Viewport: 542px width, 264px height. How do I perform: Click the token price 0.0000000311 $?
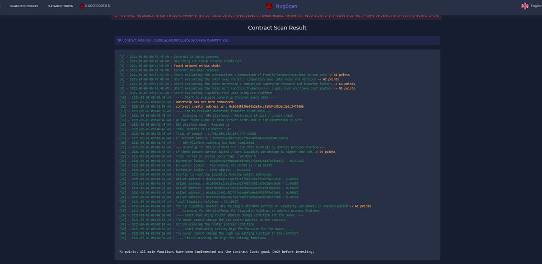click(98, 6)
